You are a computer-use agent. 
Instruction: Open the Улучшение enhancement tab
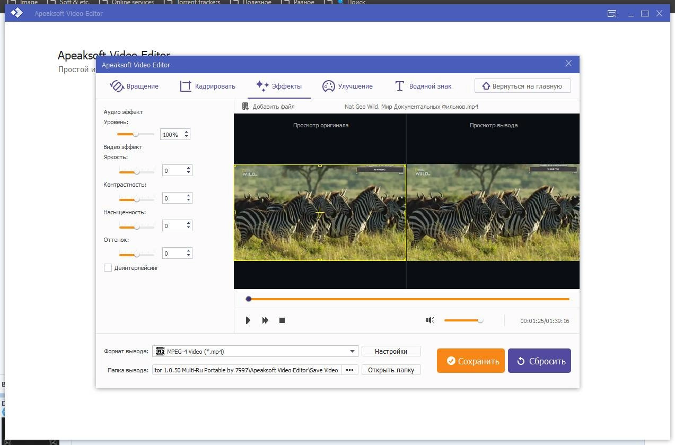[347, 86]
